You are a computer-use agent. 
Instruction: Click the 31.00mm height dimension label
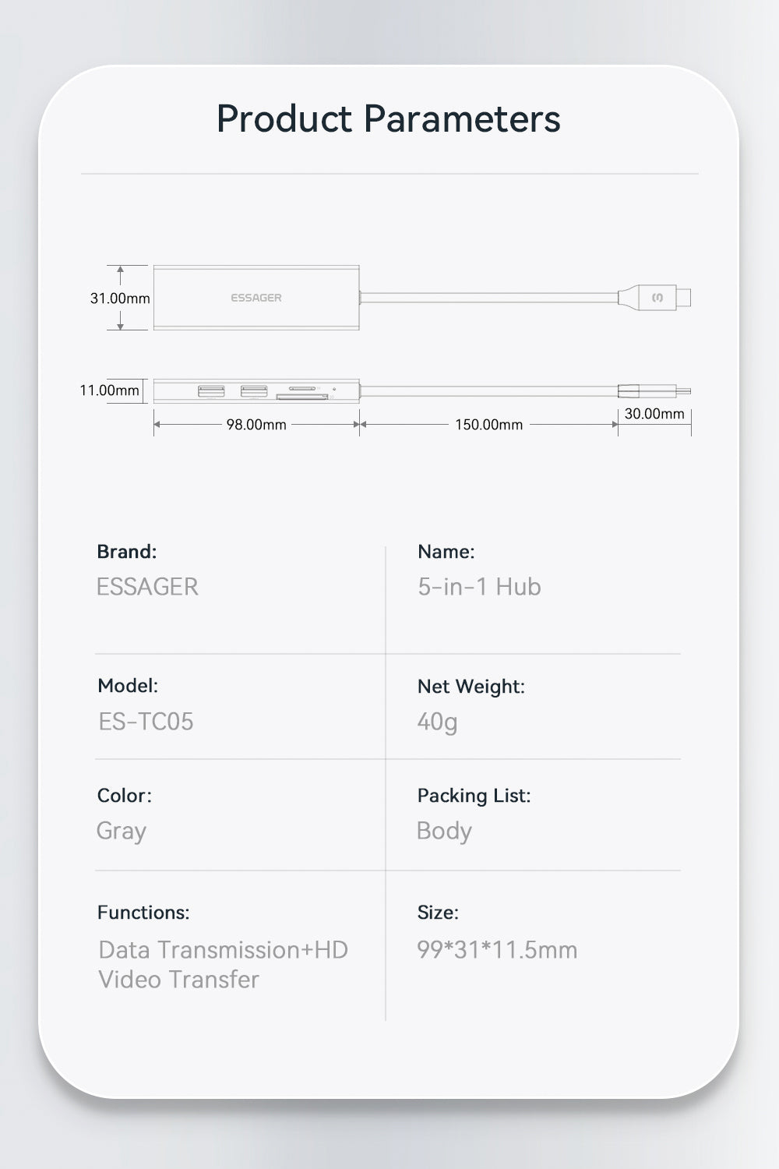tap(120, 298)
